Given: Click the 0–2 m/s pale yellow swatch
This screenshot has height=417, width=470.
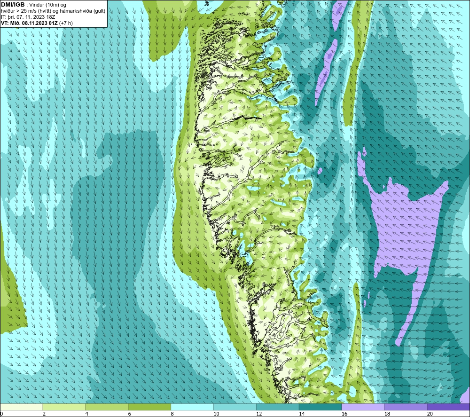Looking at the screenshot, I should pyautogui.click(x=22, y=407).
